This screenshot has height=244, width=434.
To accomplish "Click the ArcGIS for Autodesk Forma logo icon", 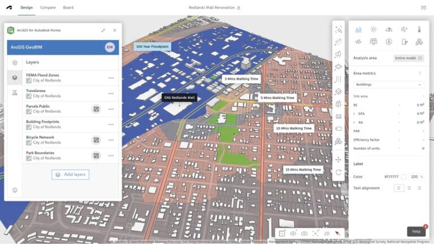I will pos(11,30).
